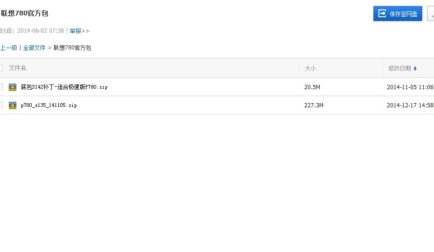Check the box for 底包S142补丁 zip file
The width and height of the screenshot is (434, 252).
pyautogui.click(x=1, y=87)
